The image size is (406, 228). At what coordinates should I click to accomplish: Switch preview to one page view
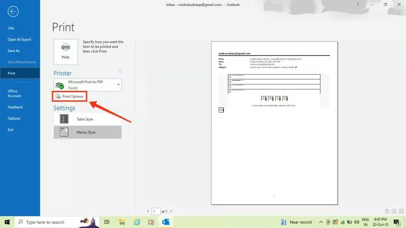(394, 211)
